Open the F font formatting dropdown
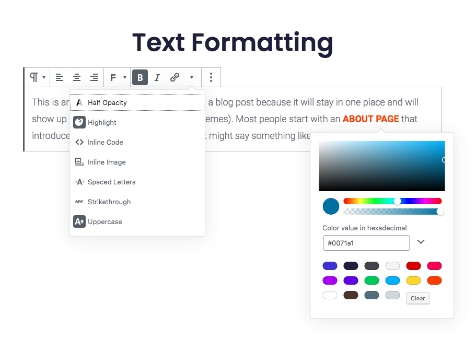The image size is (476, 351). coord(118,77)
